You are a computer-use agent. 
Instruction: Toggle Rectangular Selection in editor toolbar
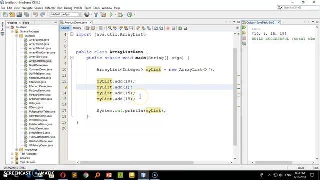(x=131, y=28)
